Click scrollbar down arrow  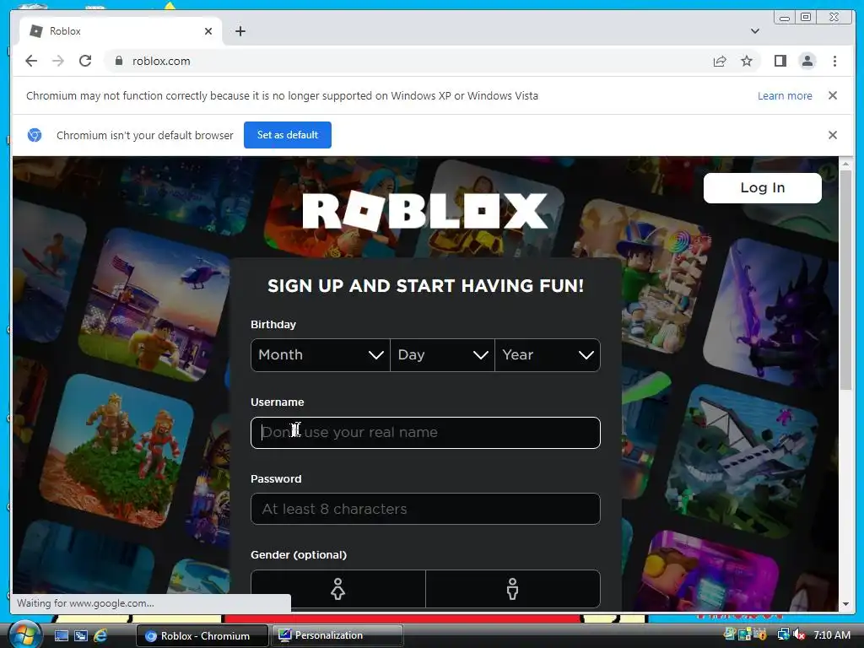[845, 604]
